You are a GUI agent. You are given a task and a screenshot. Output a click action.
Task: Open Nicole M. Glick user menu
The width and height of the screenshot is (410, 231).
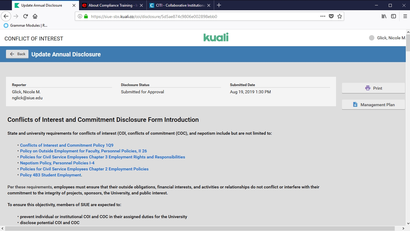click(388, 38)
